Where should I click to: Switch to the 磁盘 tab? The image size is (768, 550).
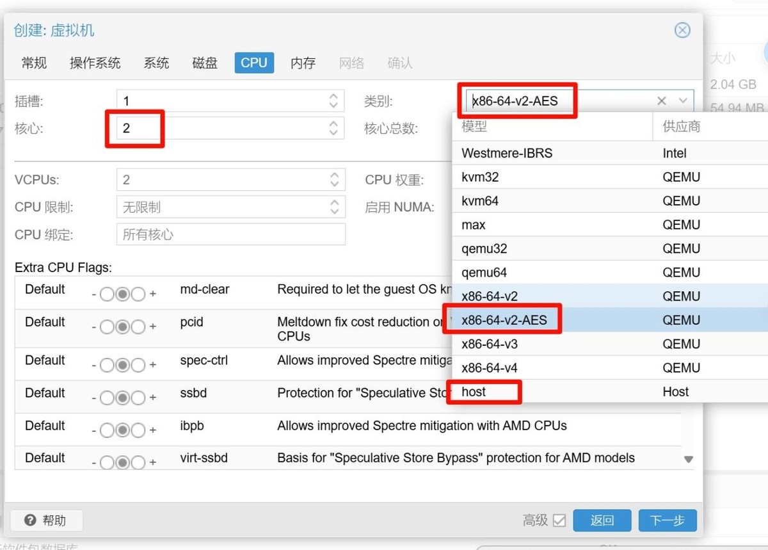tap(205, 63)
